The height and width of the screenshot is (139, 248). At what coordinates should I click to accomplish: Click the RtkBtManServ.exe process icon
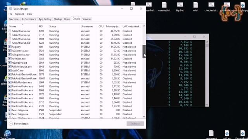(10, 82)
